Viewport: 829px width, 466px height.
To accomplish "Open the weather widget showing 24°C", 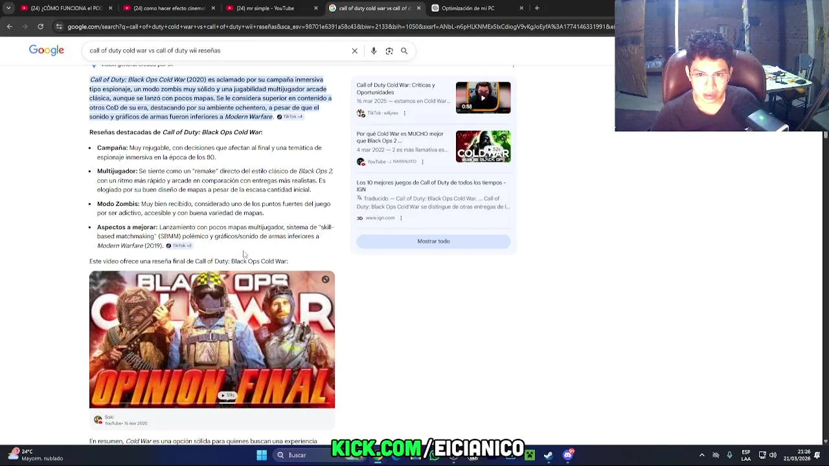I will (36, 455).
